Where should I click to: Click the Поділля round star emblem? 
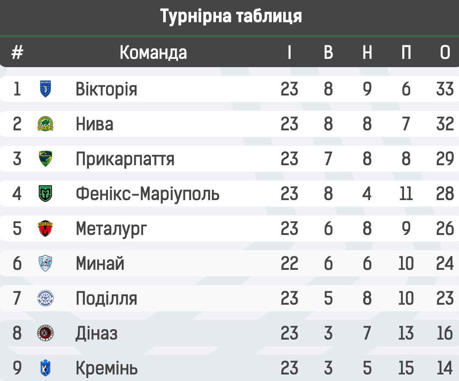[45, 298]
